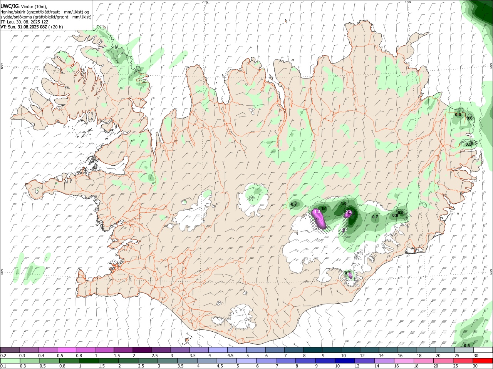This screenshot has height=369, width=493.
Task: Pick the navy blue swatch labeled 10 in lower legend row
Action: click(x=344, y=361)
